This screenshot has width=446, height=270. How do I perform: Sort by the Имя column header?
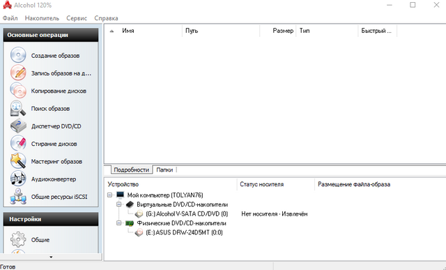(144, 31)
